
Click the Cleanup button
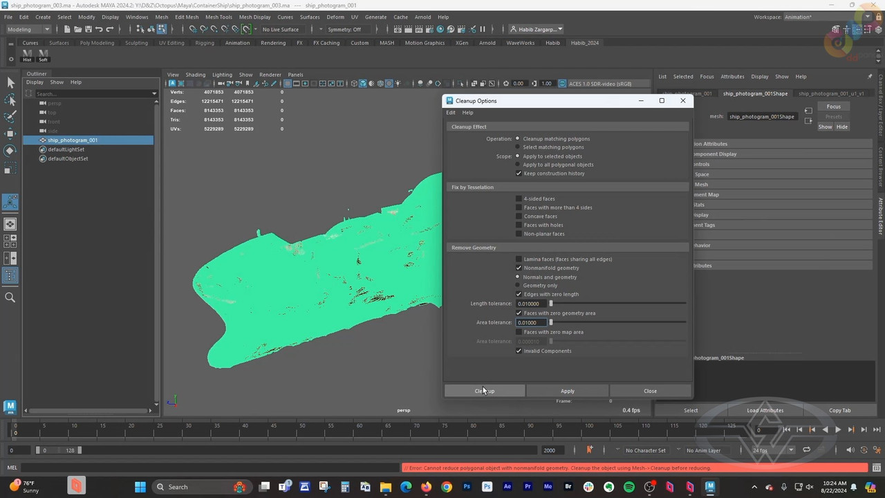point(485,391)
